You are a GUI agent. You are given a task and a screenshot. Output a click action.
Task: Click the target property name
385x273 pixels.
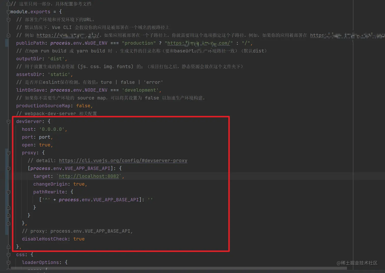pyautogui.click(x=42, y=176)
